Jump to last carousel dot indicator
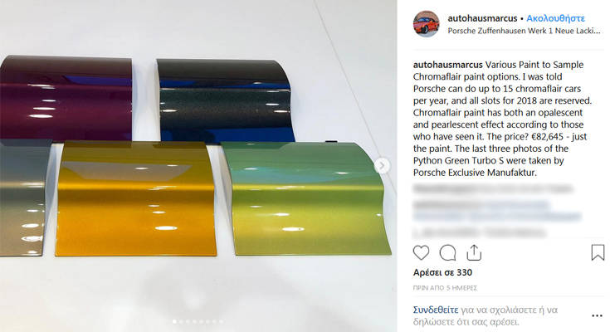Image resolution: width=610 pixels, height=332 pixels. pyautogui.click(x=221, y=321)
